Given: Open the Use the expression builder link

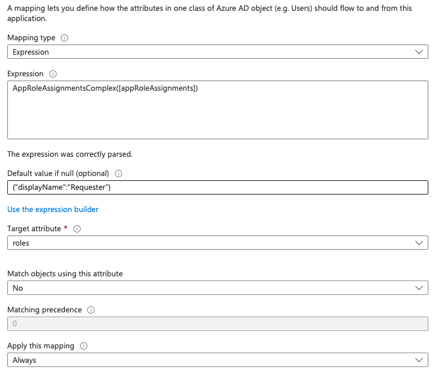Looking at the screenshot, I should tap(53, 210).
